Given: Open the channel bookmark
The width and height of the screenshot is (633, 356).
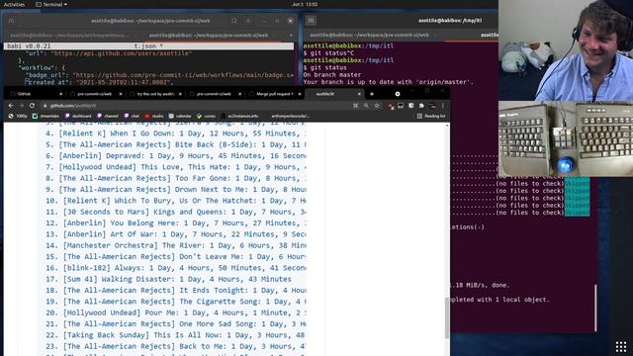Looking at the screenshot, I should (x=108, y=116).
